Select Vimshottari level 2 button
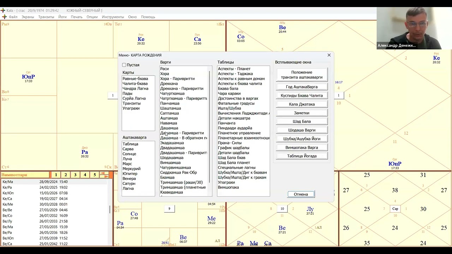This screenshot has height=254, width=452. click(x=65, y=175)
